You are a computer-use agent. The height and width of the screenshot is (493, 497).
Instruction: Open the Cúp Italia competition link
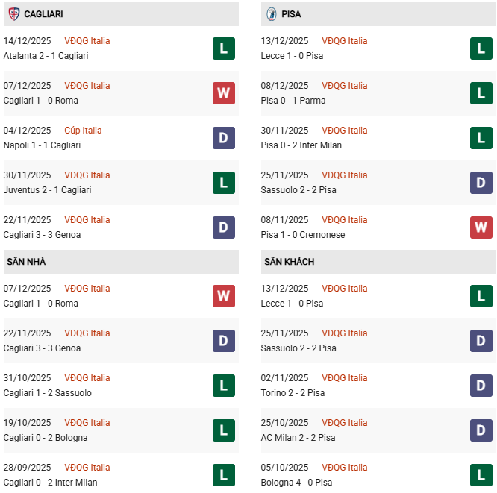click(x=83, y=131)
